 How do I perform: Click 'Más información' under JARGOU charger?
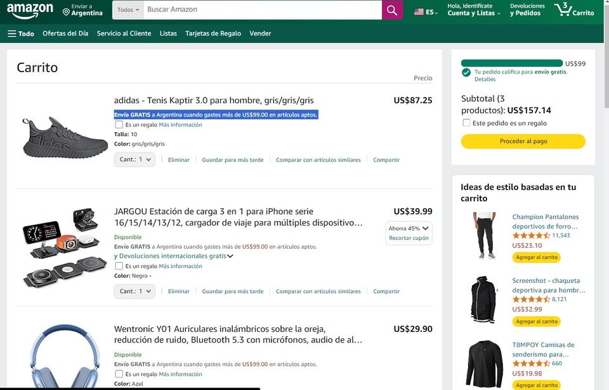[x=181, y=266]
